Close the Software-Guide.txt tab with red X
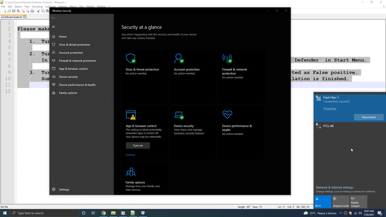This screenshot has height=217, width=386. tap(24, 17)
